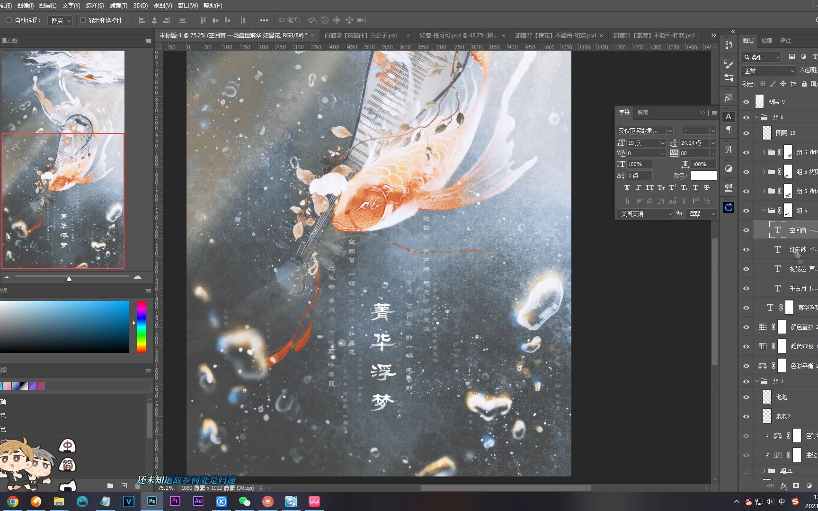Open the Styles (fx) panel icon
Viewport: 818px width, 511px height.
[729, 98]
